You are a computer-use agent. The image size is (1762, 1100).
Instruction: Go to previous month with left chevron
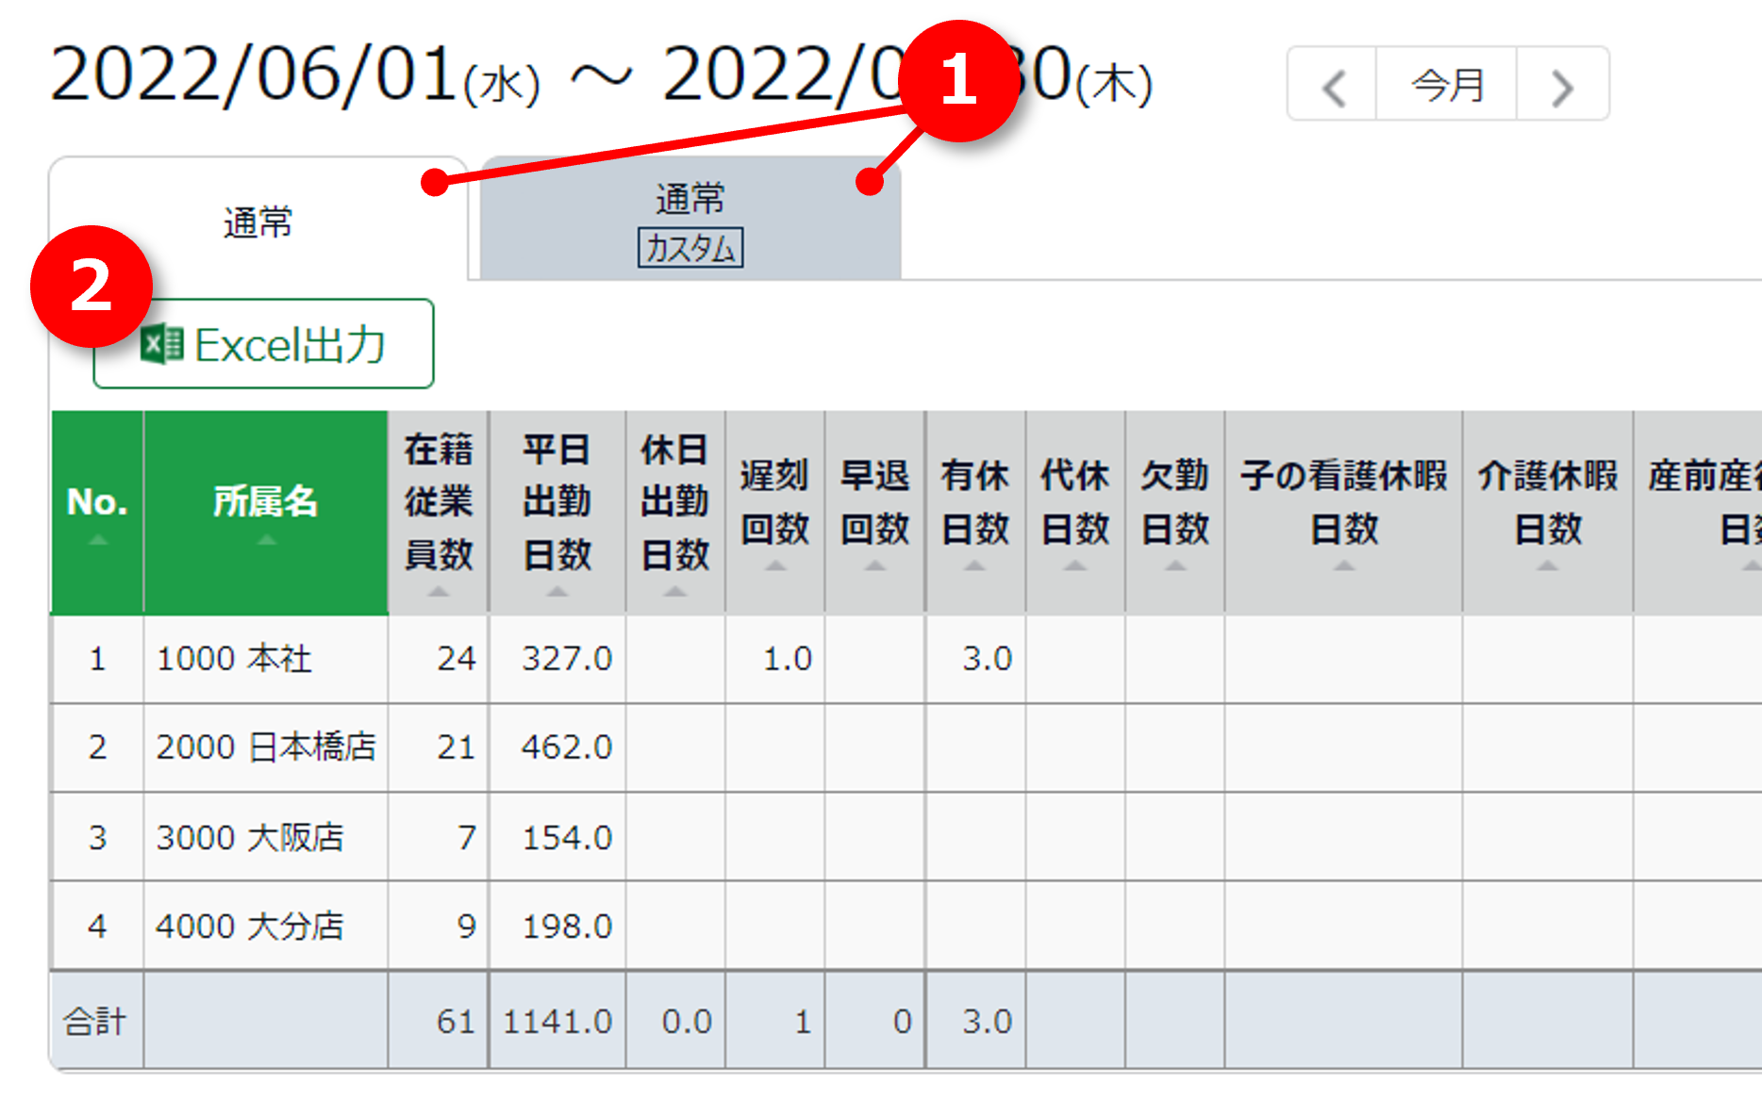pyautogui.click(x=1332, y=85)
